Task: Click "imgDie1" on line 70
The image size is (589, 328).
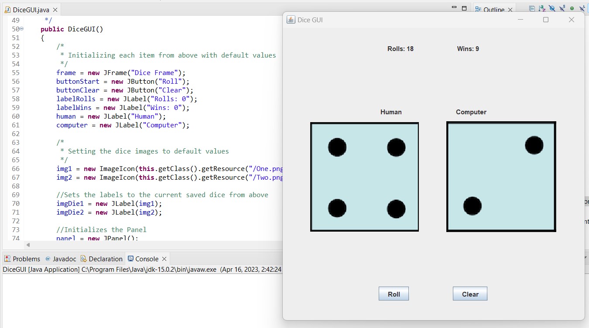Action: (x=70, y=204)
